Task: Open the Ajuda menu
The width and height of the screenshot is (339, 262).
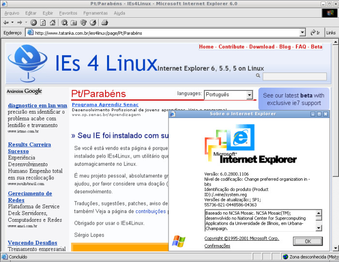Action: [x=119, y=13]
